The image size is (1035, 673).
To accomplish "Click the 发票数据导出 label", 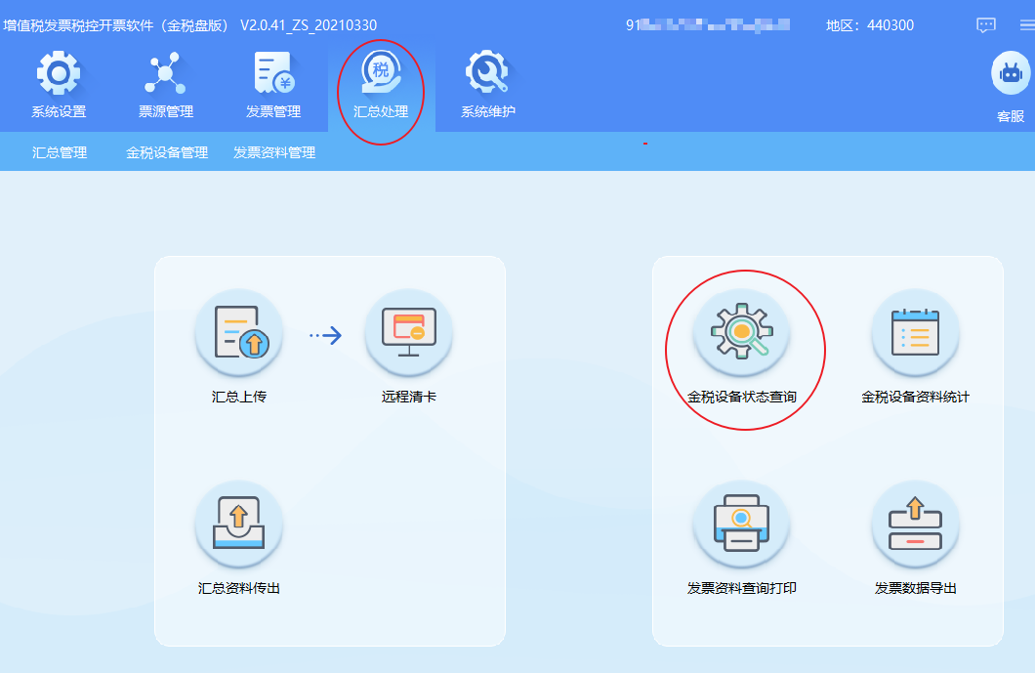I will point(916,588).
